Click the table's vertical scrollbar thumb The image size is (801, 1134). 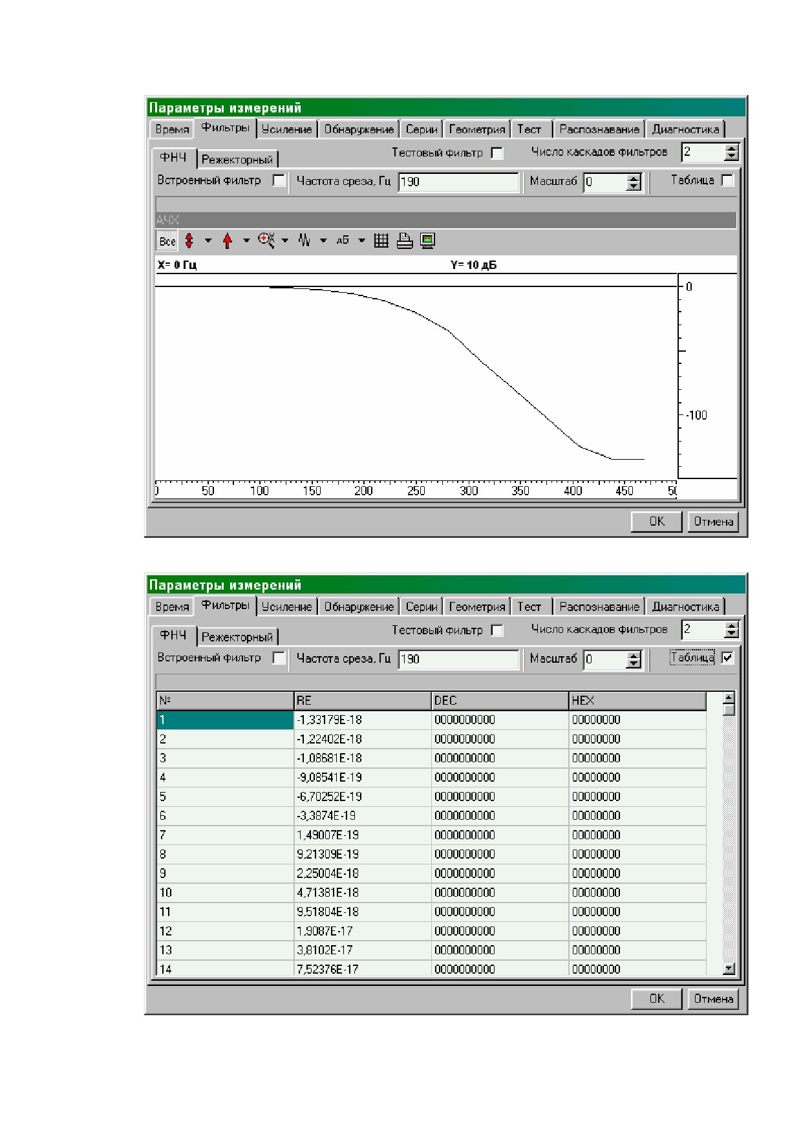tap(729, 710)
